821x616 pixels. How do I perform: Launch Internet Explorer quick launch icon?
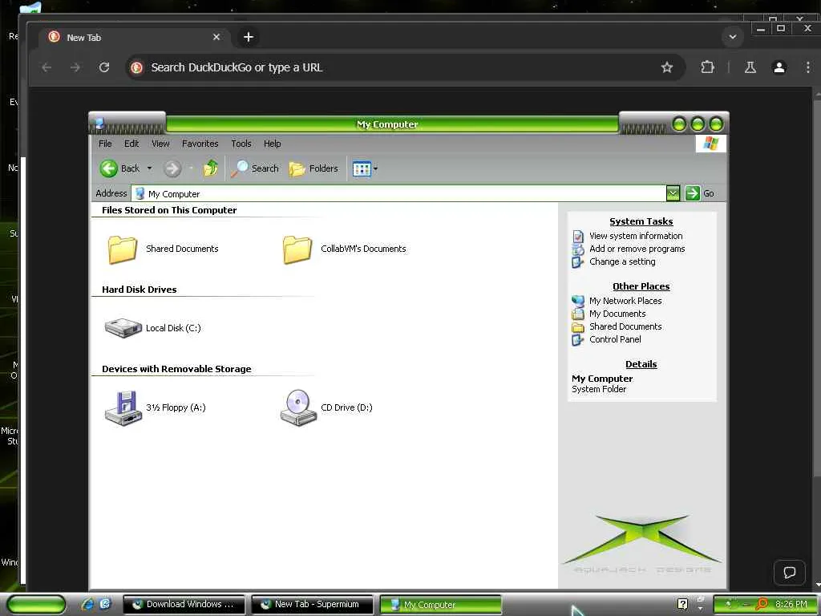click(x=87, y=605)
